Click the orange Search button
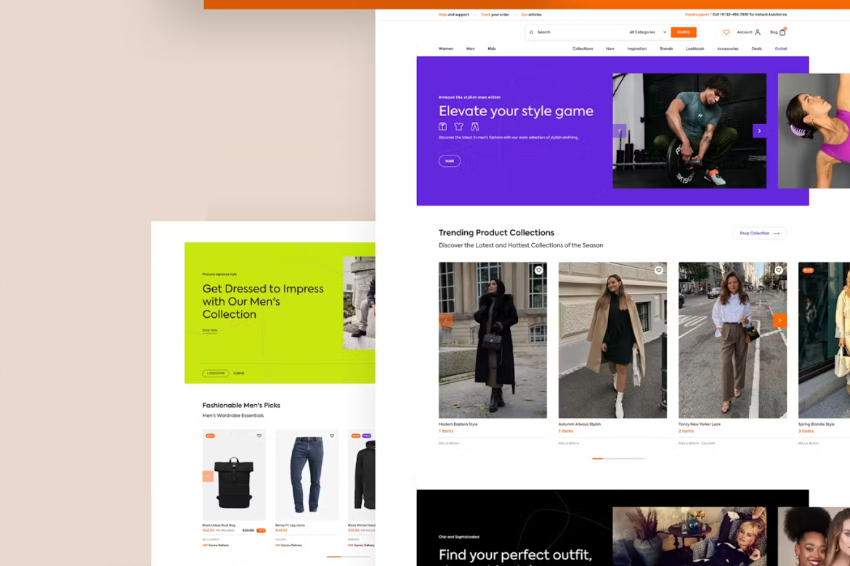The width and height of the screenshot is (850, 566). point(684,33)
